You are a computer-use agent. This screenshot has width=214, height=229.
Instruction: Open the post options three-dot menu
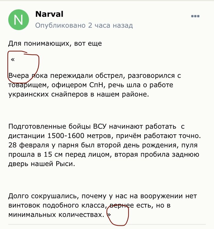point(195,16)
